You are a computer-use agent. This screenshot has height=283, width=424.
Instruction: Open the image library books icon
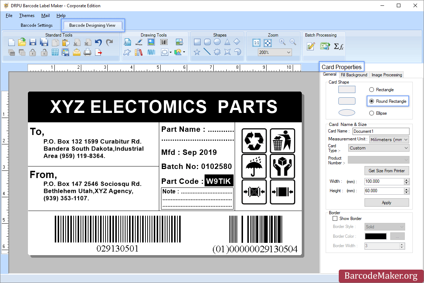139,52
